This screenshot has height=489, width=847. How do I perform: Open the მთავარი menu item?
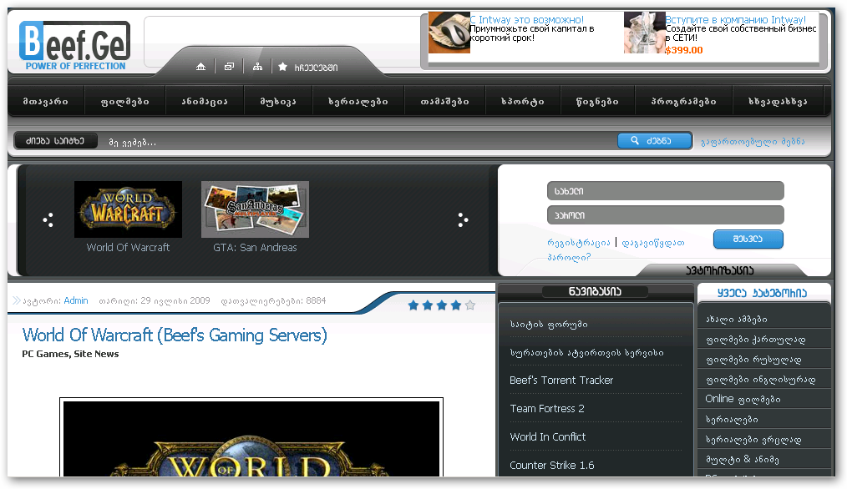click(46, 101)
